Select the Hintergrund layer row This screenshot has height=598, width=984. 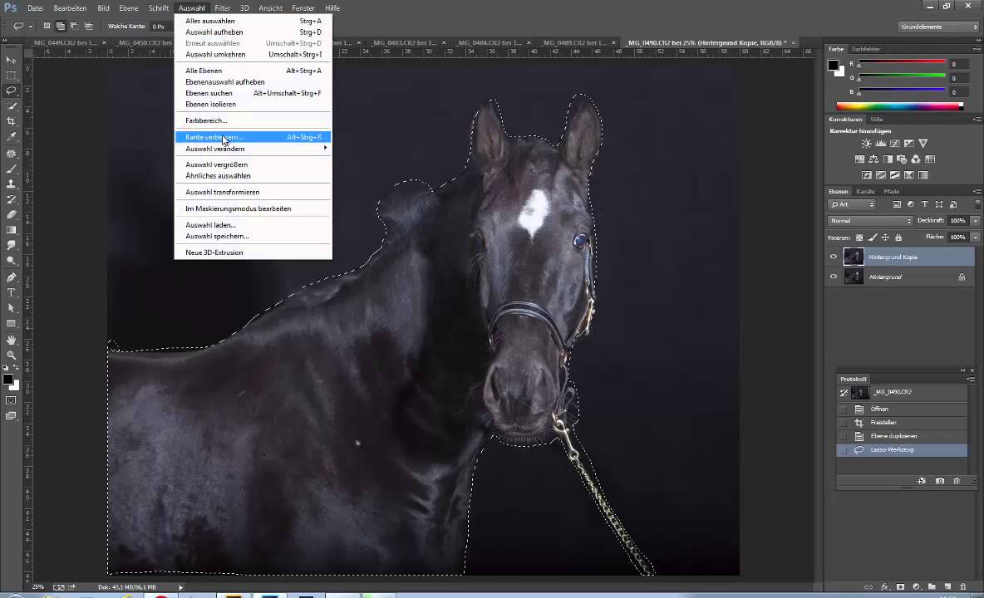(901, 277)
